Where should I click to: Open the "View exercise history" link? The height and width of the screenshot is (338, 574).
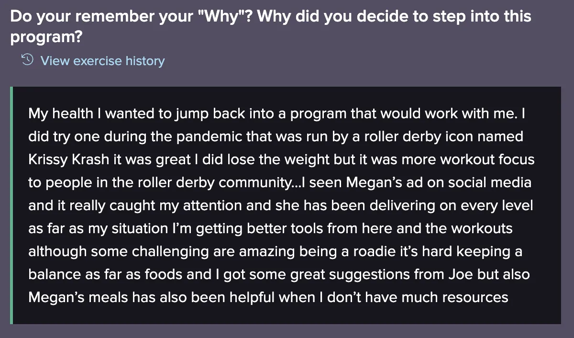[102, 61]
